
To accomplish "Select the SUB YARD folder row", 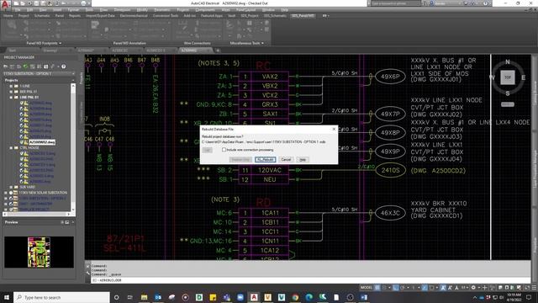I will pyautogui.click(x=28, y=187).
